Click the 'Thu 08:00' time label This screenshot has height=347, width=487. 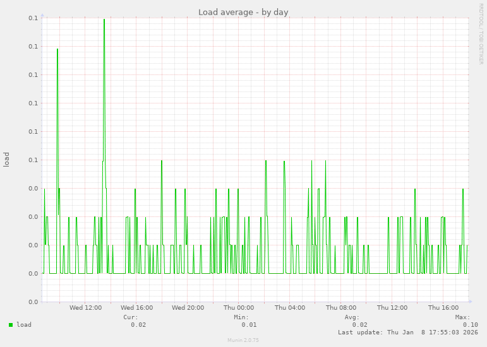(341, 308)
